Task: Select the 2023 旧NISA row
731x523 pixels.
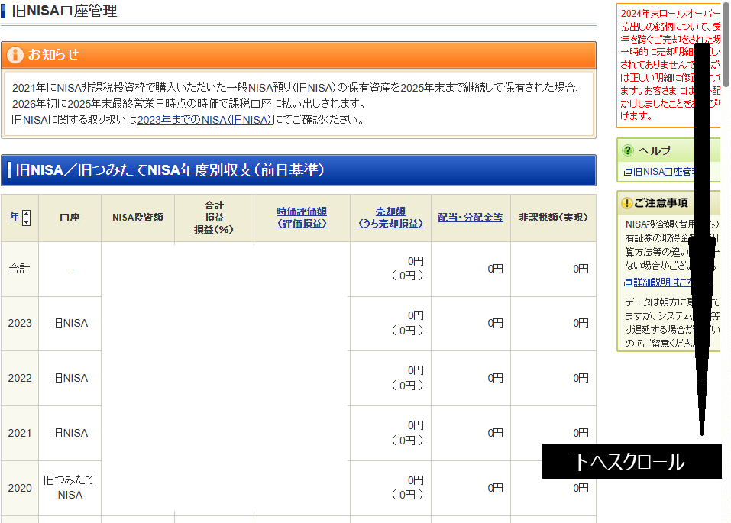Action: click(70, 323)
